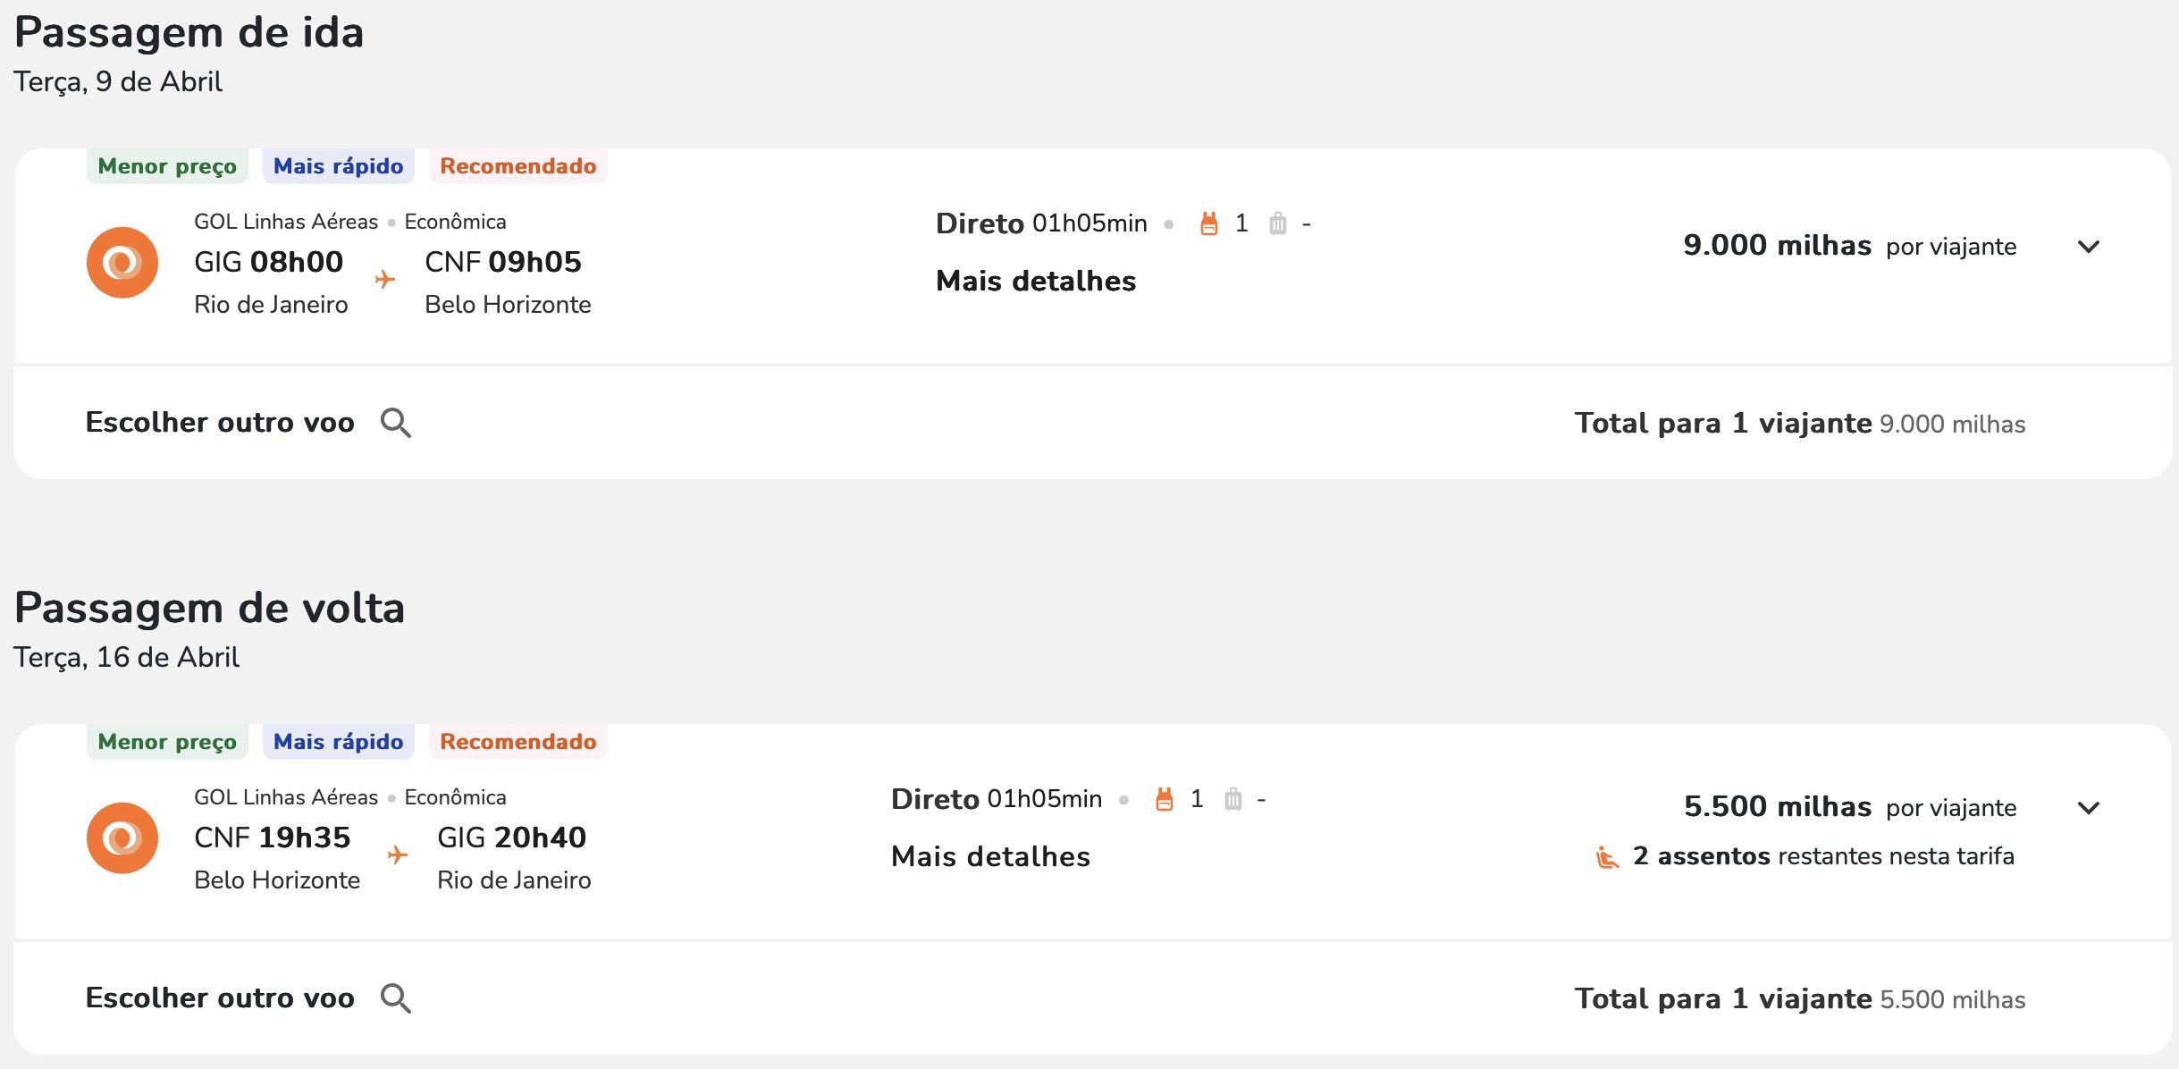The height and width of the screenshot is (1069, 2179).
Task: Click the seat icon next to 2 assentos restantes
Action: click(x=1607, y=858)
